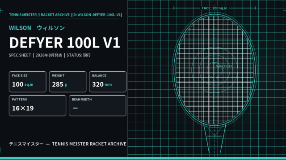Click the ウィルソン katakana brand text
The height and width of the screenshot is (160, 286).
[x=50, y=28]
